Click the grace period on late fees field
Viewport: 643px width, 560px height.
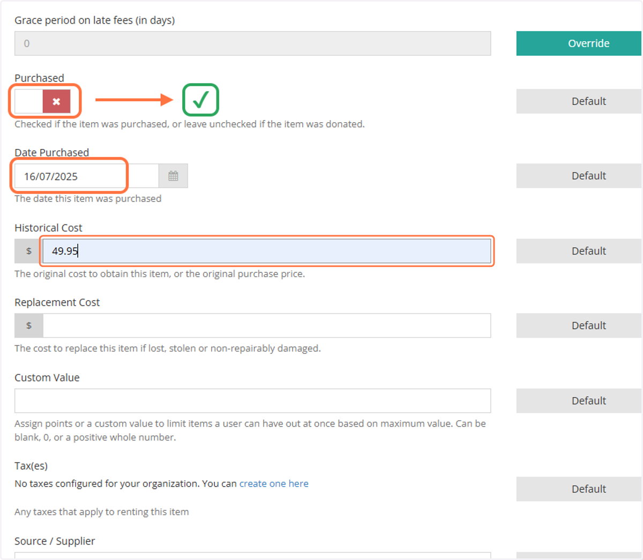252,43
